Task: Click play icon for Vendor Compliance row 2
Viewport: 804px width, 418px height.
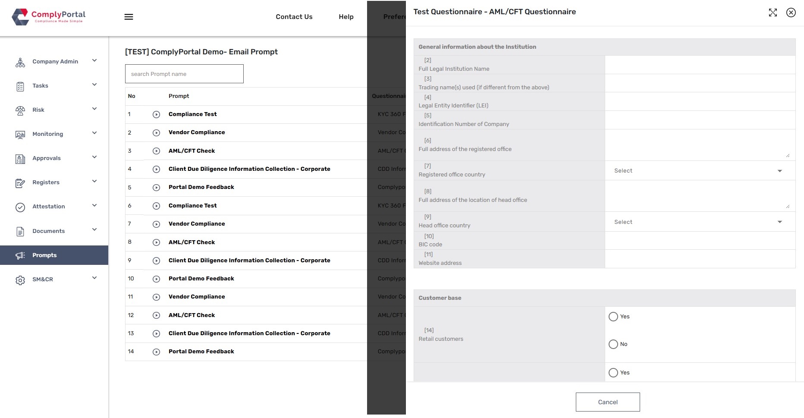Action: 156,133
